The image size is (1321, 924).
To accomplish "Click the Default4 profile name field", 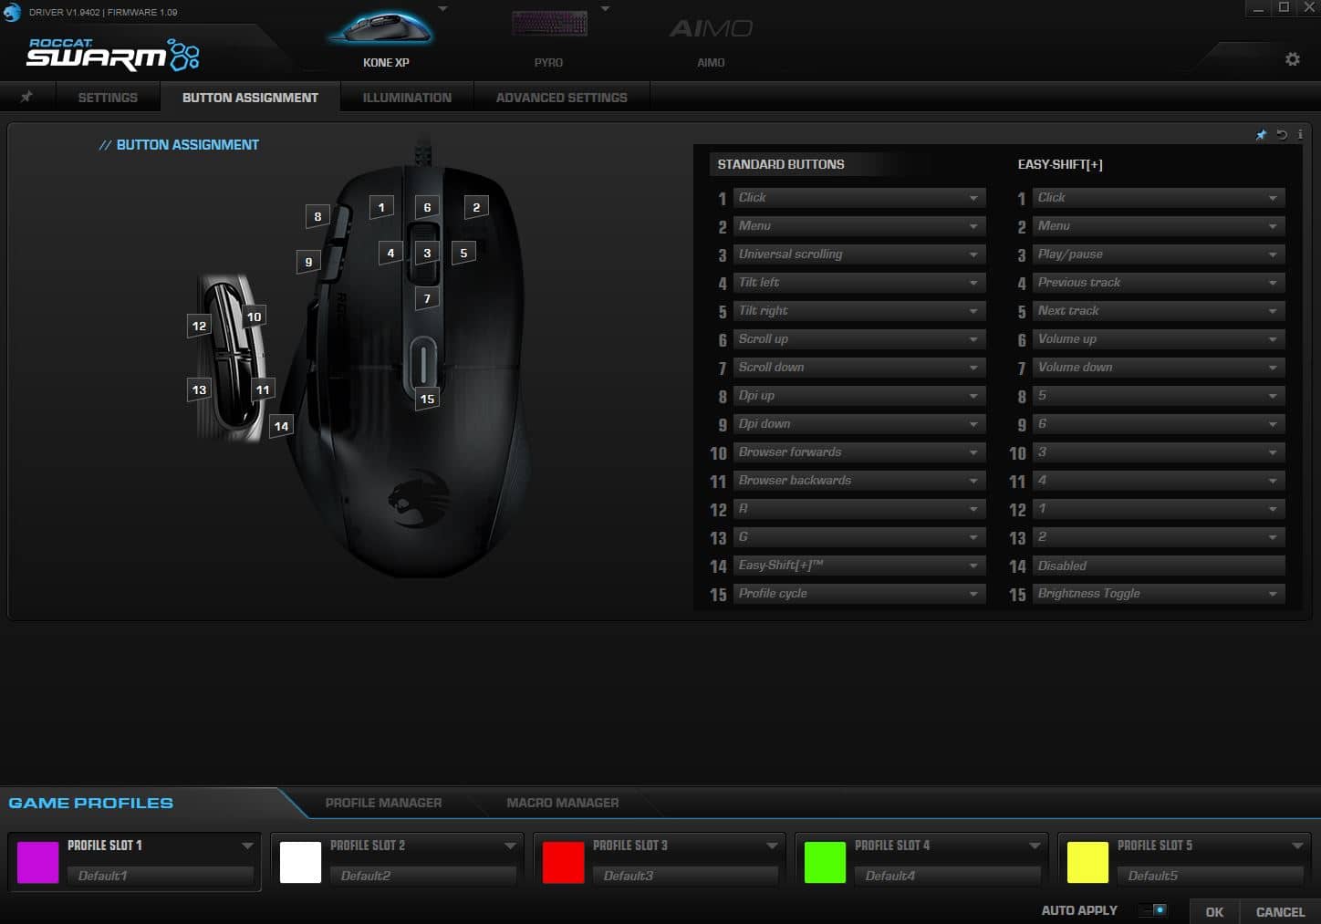I will pyautogui.click(x=948, y=876).
